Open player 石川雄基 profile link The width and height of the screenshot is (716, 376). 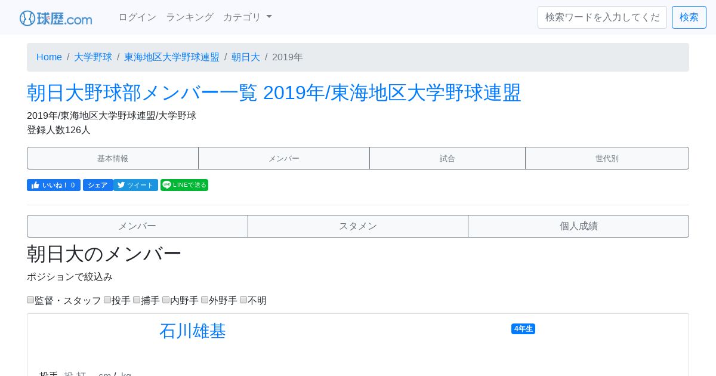(x=193, y=331)
